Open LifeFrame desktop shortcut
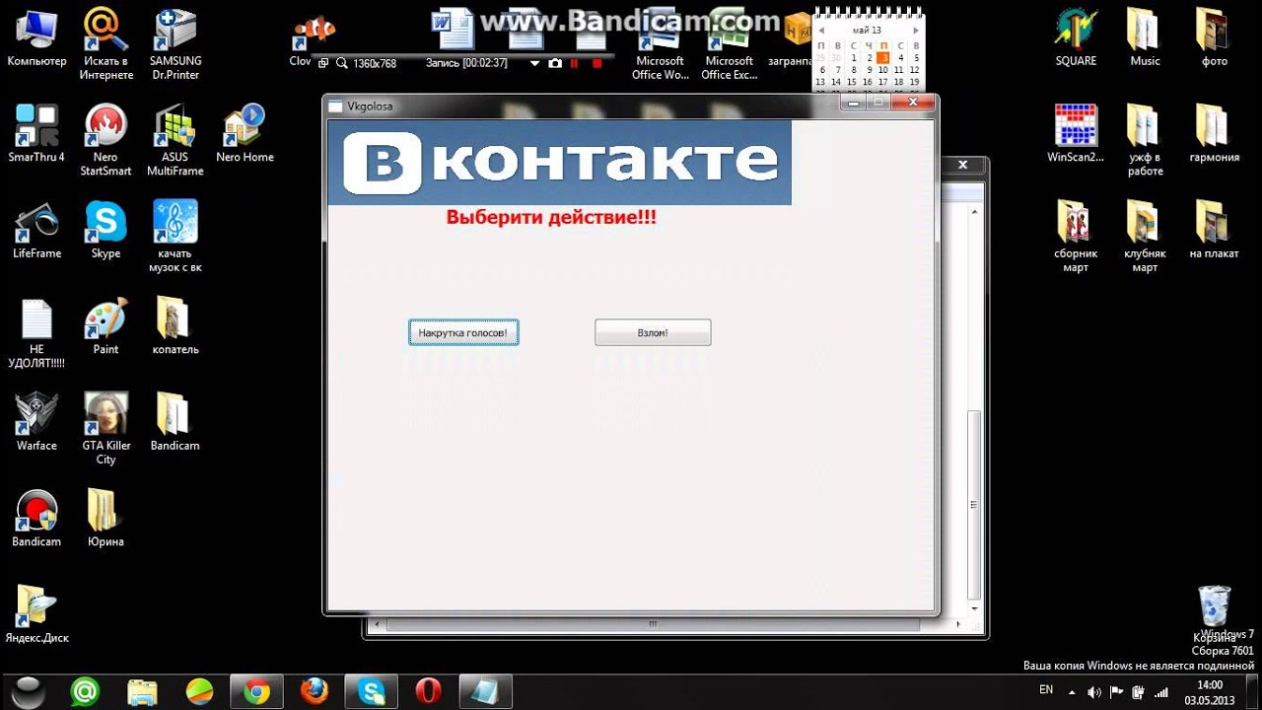 pyautogui.click(x=36, y=231)
